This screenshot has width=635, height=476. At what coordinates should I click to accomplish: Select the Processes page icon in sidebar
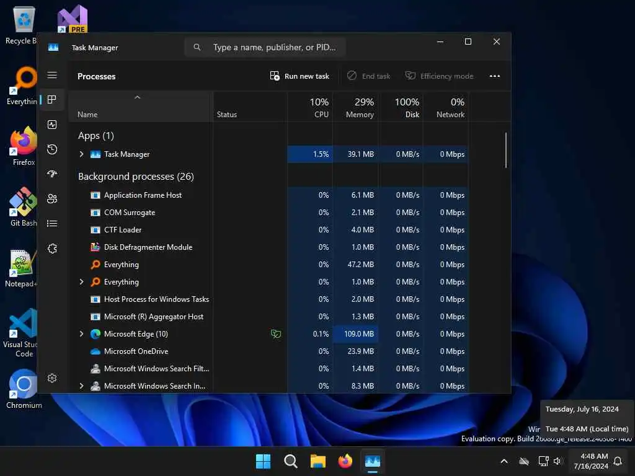(52, 100)
